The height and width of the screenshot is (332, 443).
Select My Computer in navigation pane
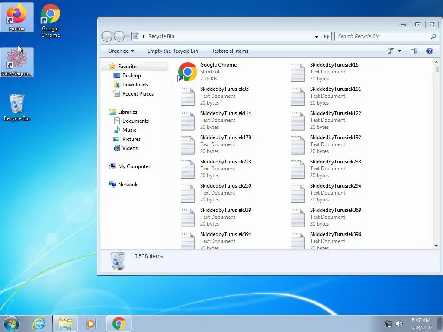[x=134, y=166]
